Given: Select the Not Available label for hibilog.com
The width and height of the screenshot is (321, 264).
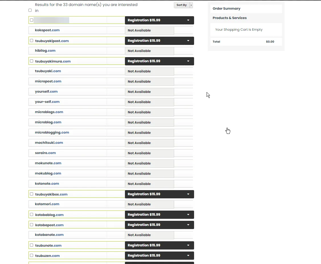Looking at the screenshot, I should 139,51.
